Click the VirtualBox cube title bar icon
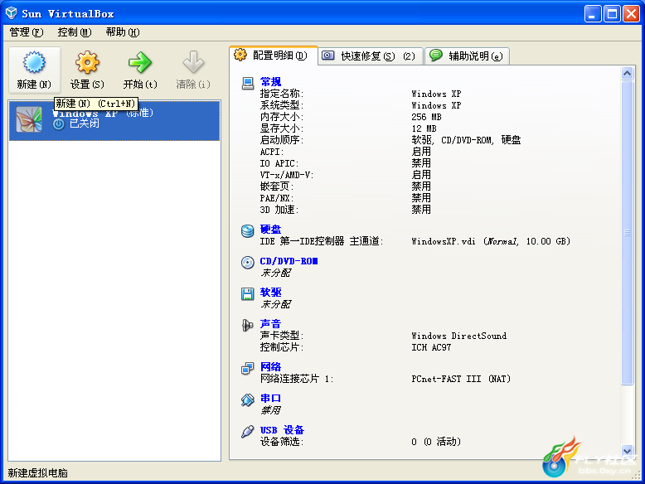 point(11,13)
